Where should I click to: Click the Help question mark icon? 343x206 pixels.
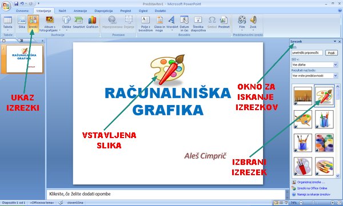click(340, 11)
